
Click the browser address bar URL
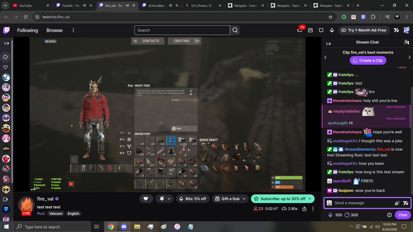(x=56, y=17)
